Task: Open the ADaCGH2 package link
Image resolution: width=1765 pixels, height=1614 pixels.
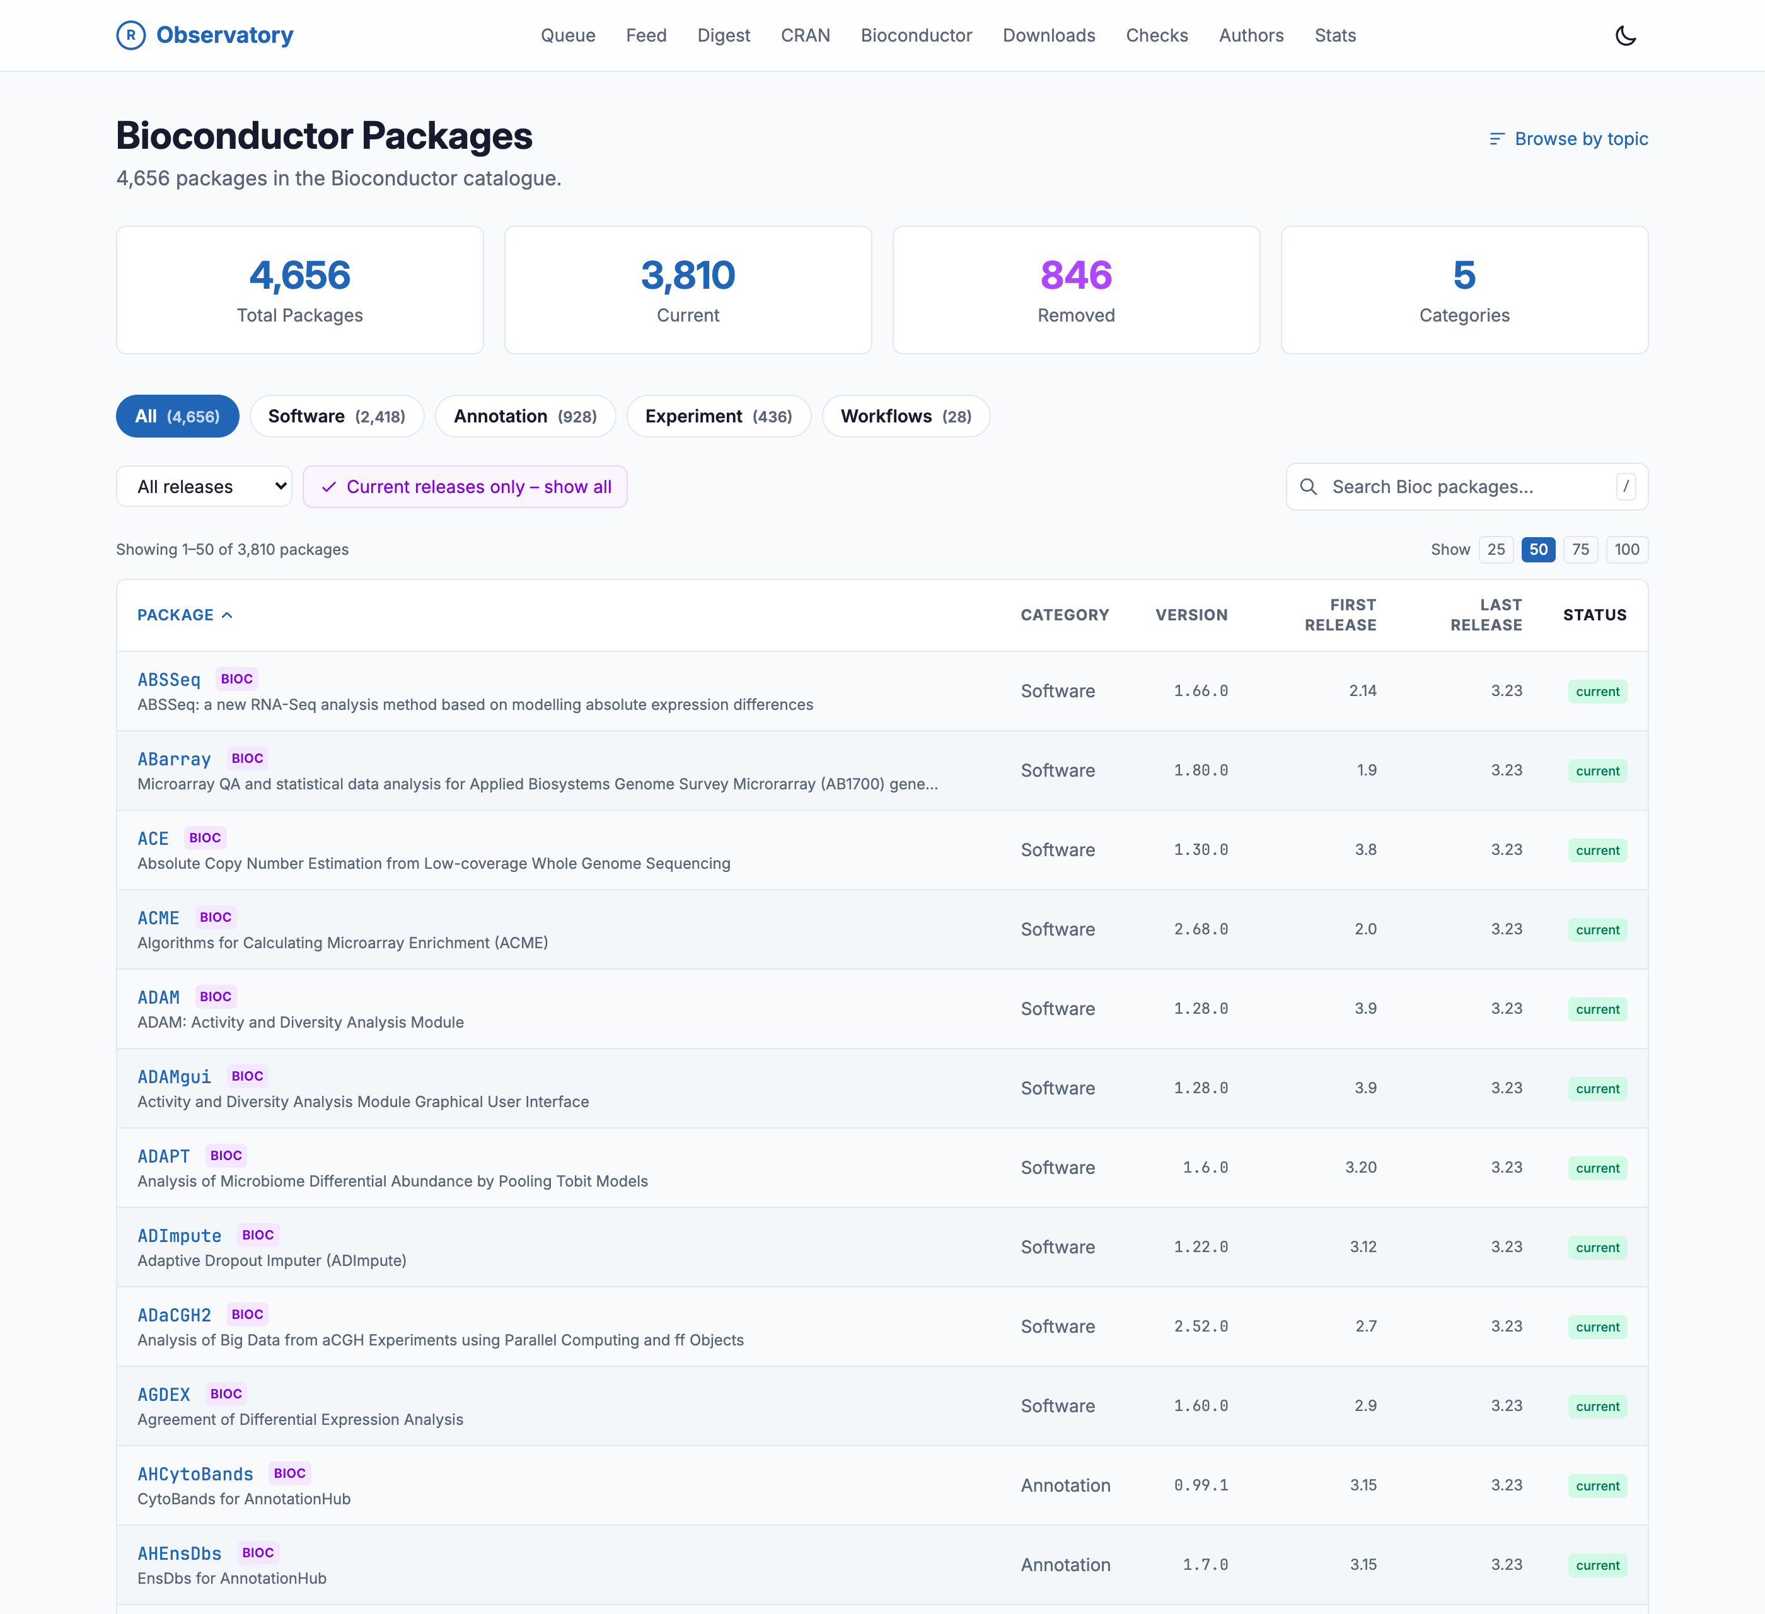Action: [174, 1315]
